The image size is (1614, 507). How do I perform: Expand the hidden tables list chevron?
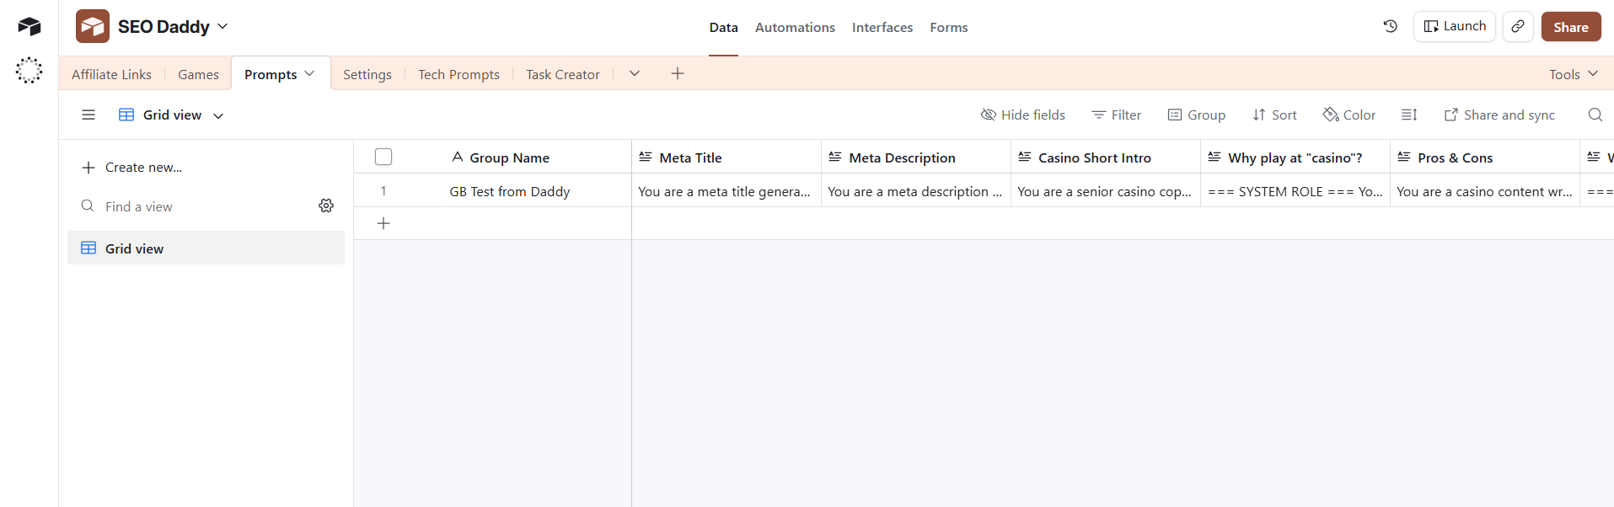635,74
